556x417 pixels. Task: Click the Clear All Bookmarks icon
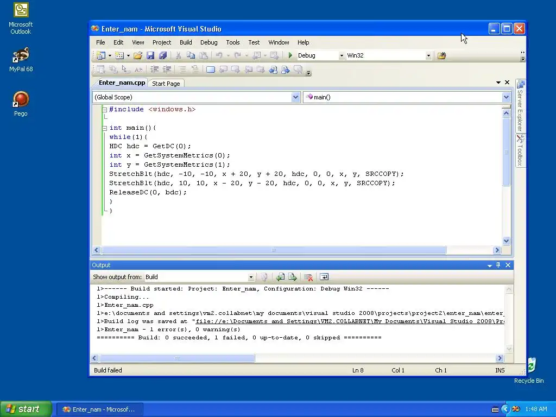(298, 69)
